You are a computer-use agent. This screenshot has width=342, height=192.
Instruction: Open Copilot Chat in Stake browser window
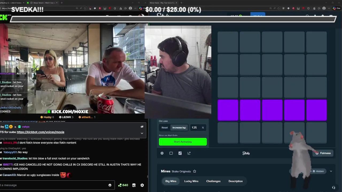click(x=336, y=8)
